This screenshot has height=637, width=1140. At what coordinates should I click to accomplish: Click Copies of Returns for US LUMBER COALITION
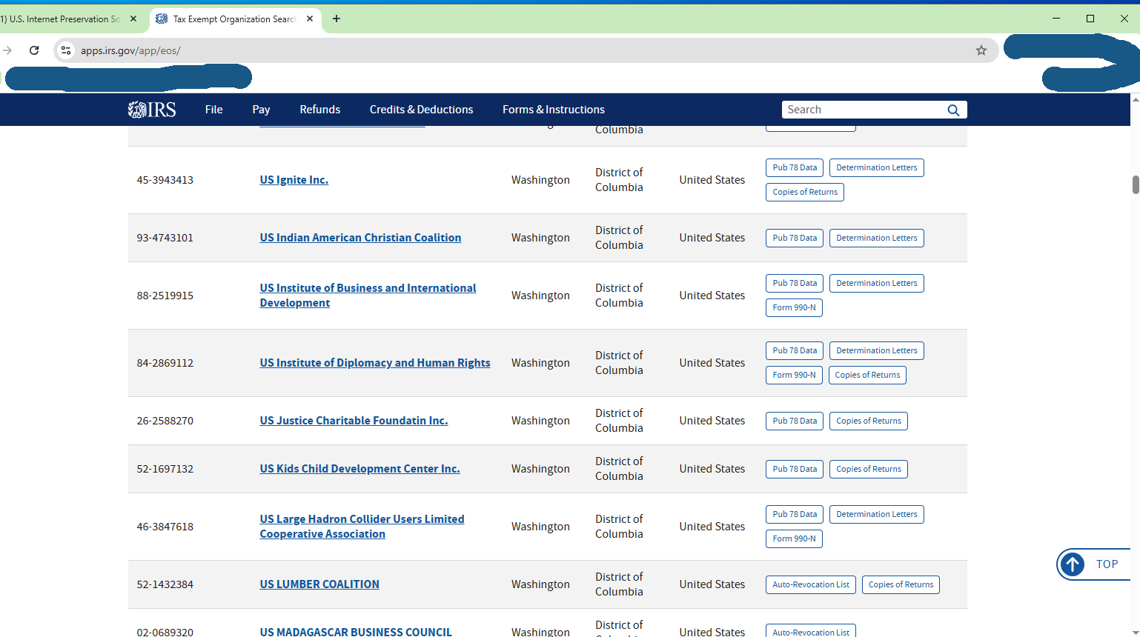(901, 585)
